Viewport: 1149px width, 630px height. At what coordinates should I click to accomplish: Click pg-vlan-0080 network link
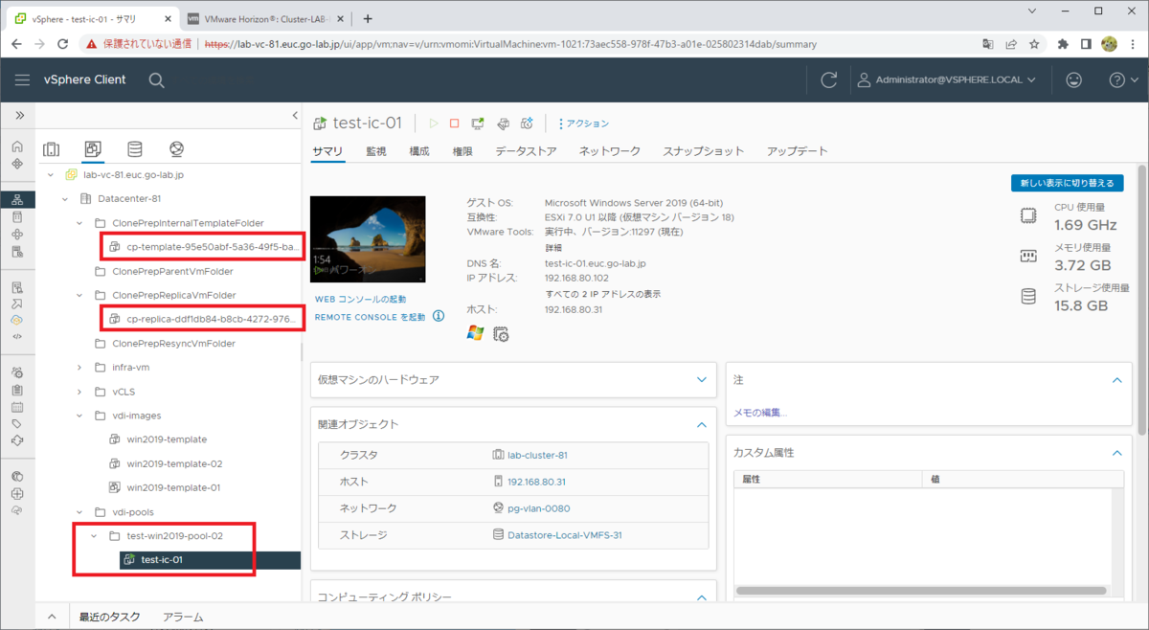click(538, 508)
